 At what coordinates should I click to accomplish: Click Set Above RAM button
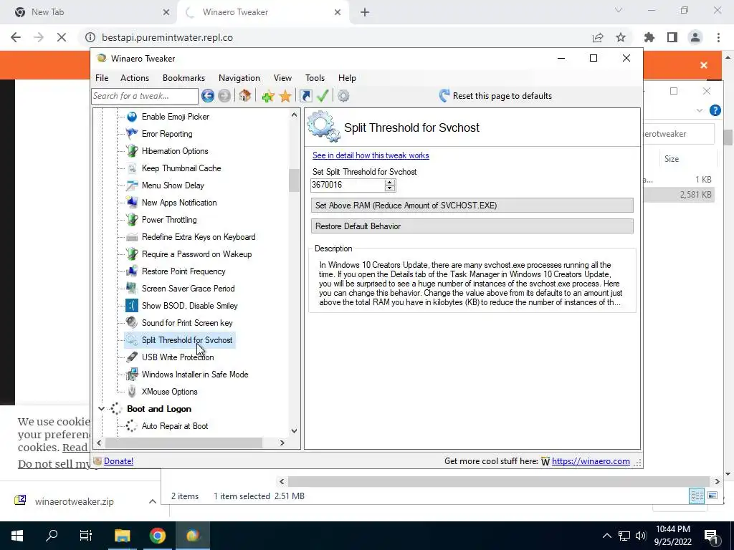click(x=472, y=206)
